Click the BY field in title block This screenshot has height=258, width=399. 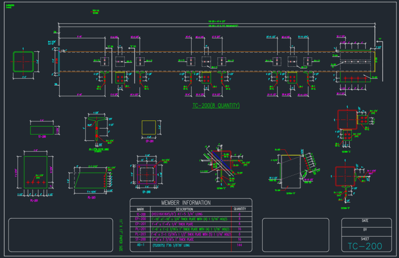tap(365, 230)
